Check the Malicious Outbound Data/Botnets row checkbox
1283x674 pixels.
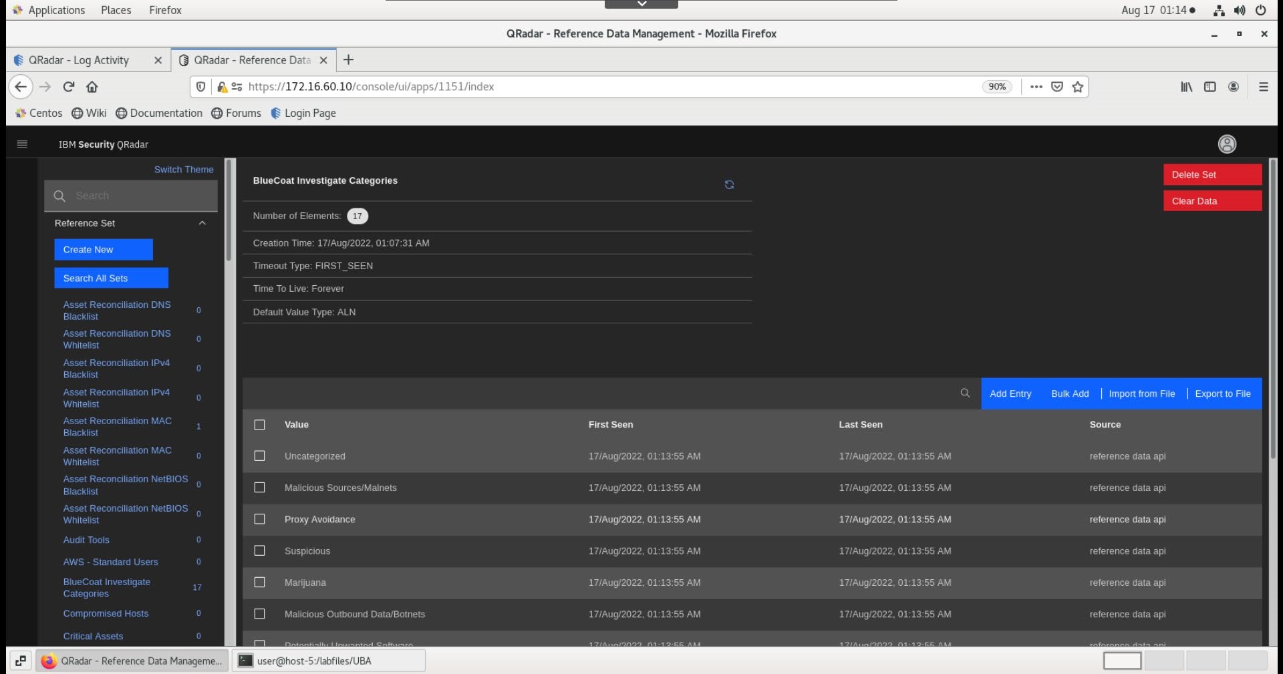coord(260,614)
